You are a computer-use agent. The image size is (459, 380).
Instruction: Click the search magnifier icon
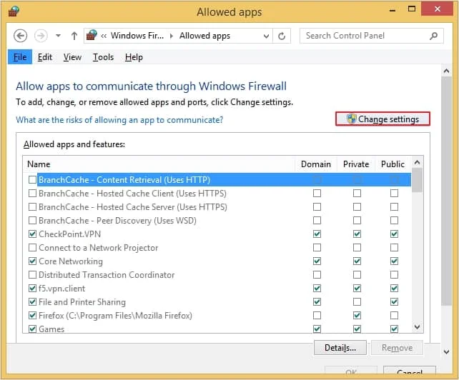point(433,36)
